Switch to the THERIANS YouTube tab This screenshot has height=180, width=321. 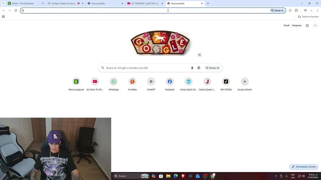pyautogui.click(x=145, y=3)
